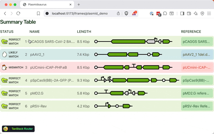214x134 pixels.
Task: Open the browser hamburger menu
Action: pyautogui.click(x=209, y=13)
